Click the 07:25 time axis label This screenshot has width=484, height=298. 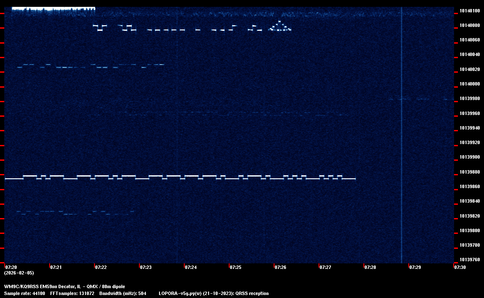pyautogui.click(x=236, y=267)
